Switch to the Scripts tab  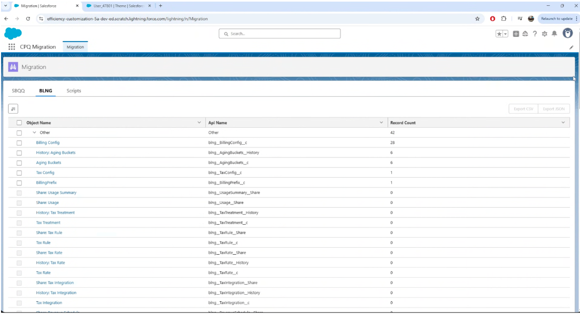[74, 91]
